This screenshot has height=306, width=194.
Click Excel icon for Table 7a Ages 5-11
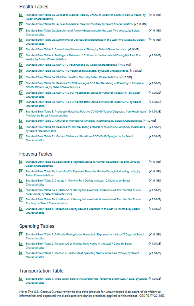click(21, 93)
